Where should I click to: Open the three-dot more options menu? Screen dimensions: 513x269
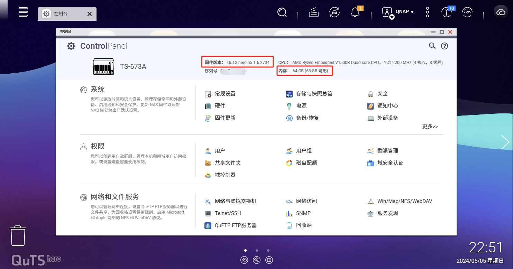tap(428, 12)
